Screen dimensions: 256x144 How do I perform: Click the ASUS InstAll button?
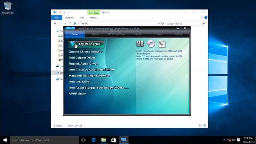[86, 44]
